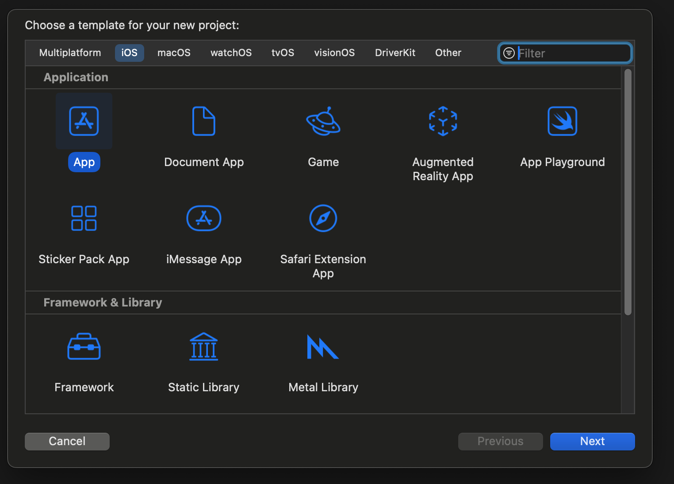The width and height of the screenshot is (674, 484).
Task: Switch to the tvOS tab
Action: click(x=283, y=53)
